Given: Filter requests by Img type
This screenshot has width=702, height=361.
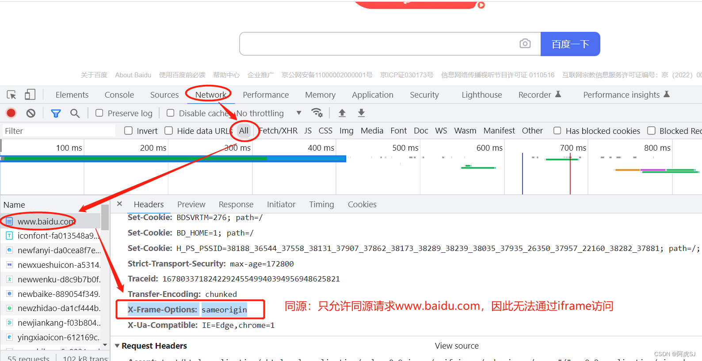Looking at the screenshot, I should tap(347, 131).
